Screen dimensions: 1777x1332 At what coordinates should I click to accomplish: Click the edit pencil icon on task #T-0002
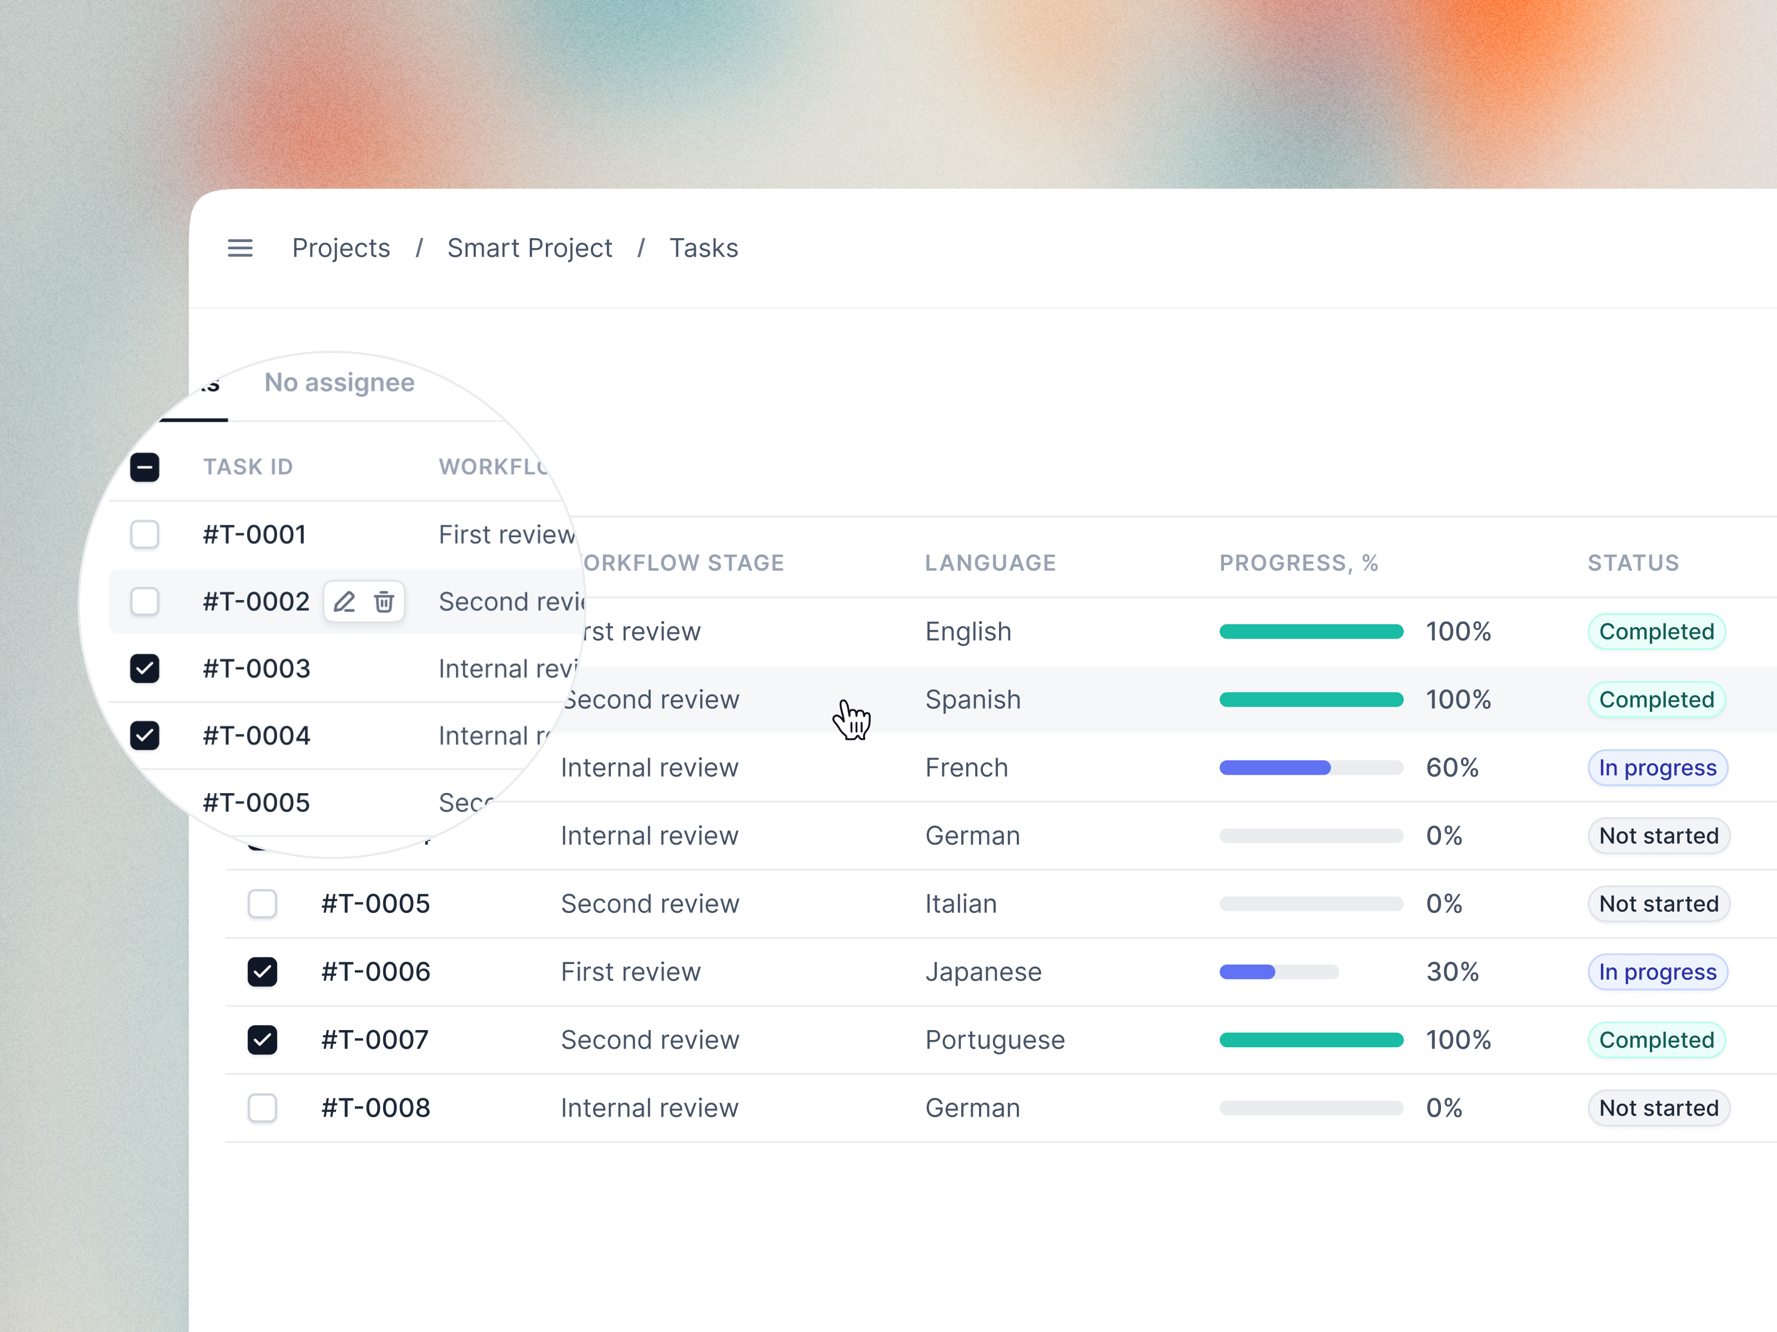tap(344, 602)
